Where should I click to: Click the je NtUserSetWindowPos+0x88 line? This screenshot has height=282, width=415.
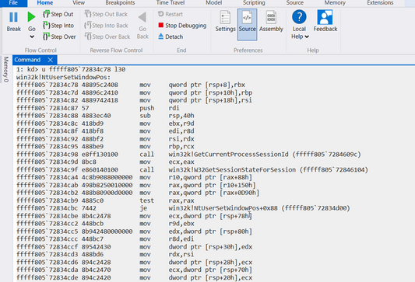183,208
